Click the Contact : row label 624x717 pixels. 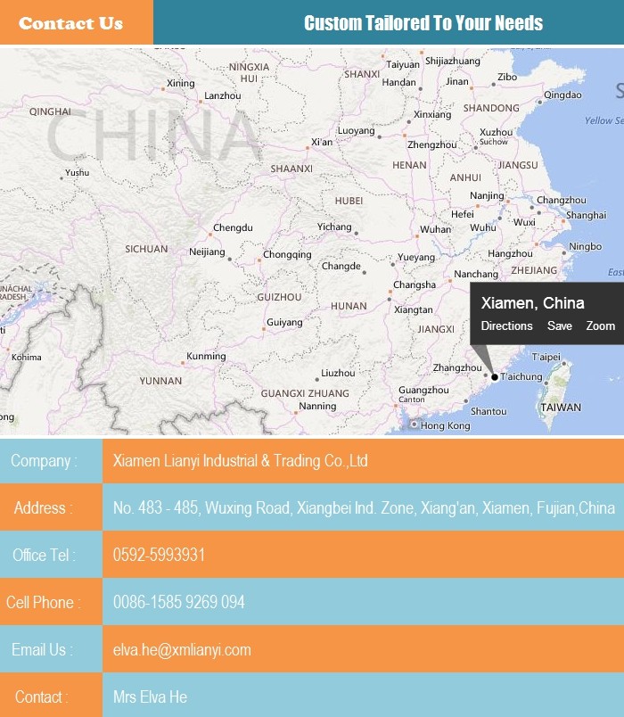tap(41, 696)
